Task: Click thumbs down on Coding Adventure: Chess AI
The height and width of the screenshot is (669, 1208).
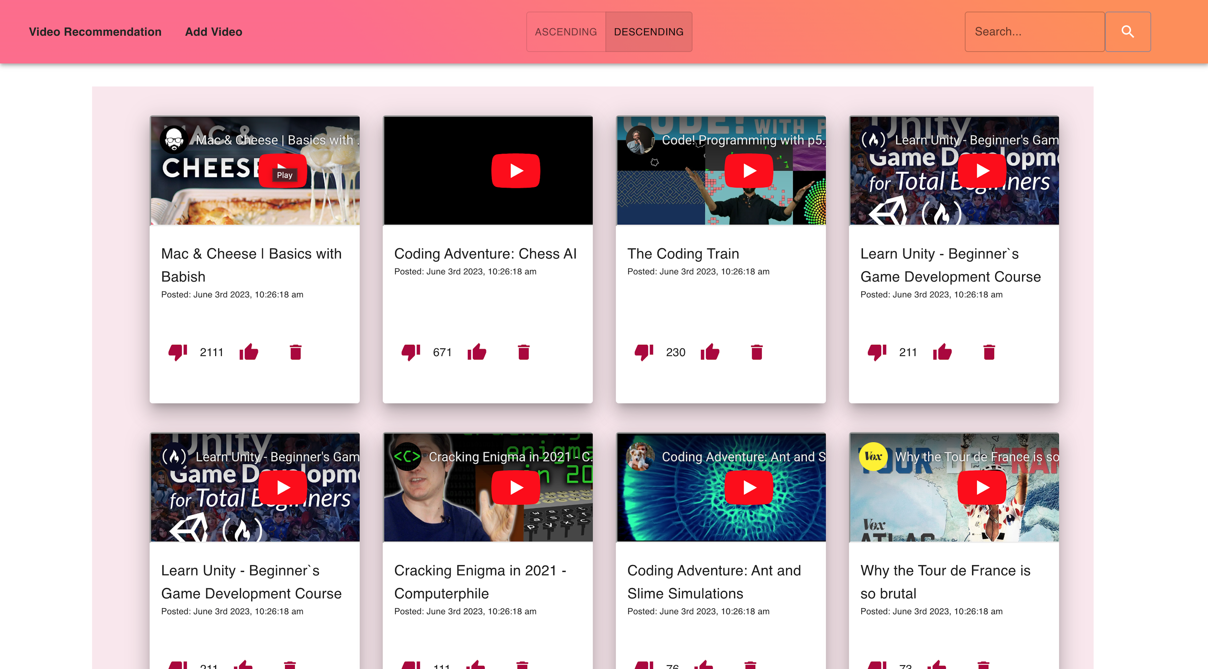Action: (410, 352)
